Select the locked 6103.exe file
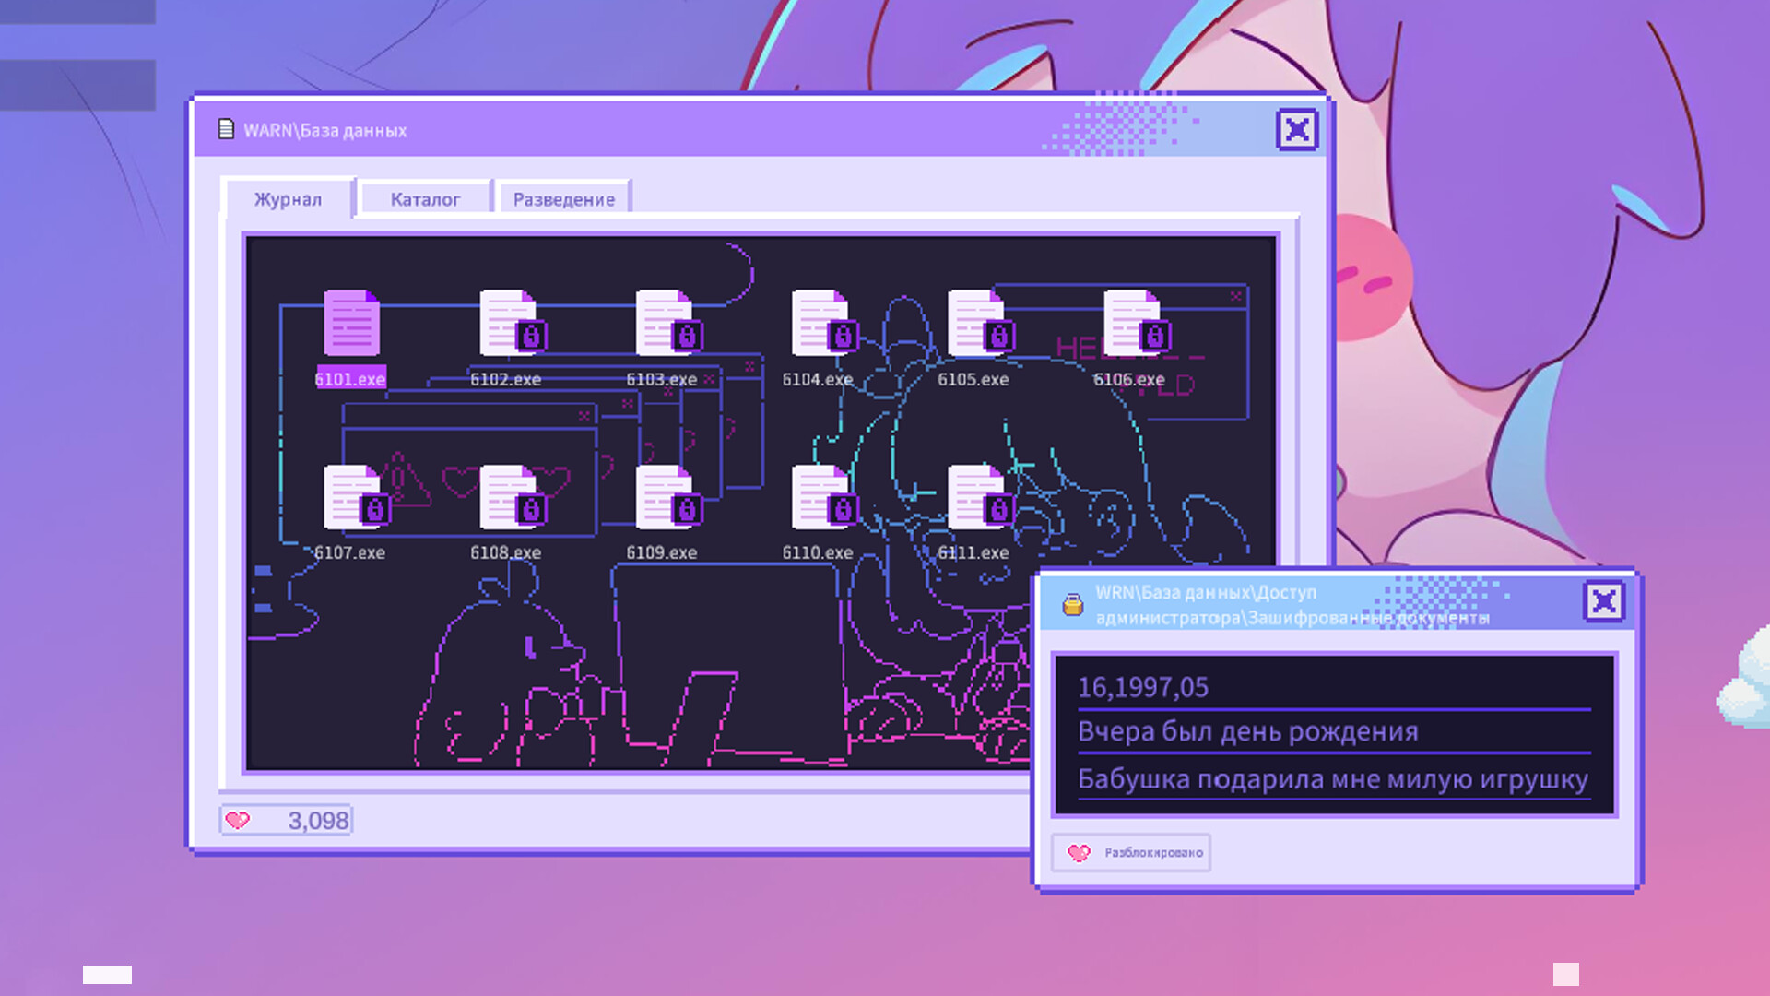 (664, 324)
